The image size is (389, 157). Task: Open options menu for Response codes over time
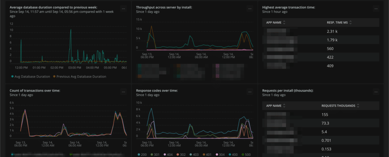[250, 92]
